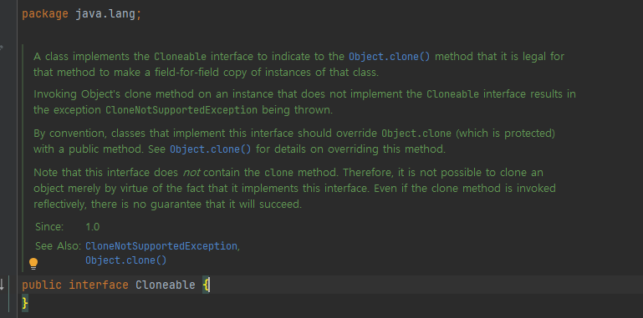Click the public keyword in declaration
Image resolution: width=643 pixels, height=318 pixels.
pyautogui.click(x=42, y=285)
